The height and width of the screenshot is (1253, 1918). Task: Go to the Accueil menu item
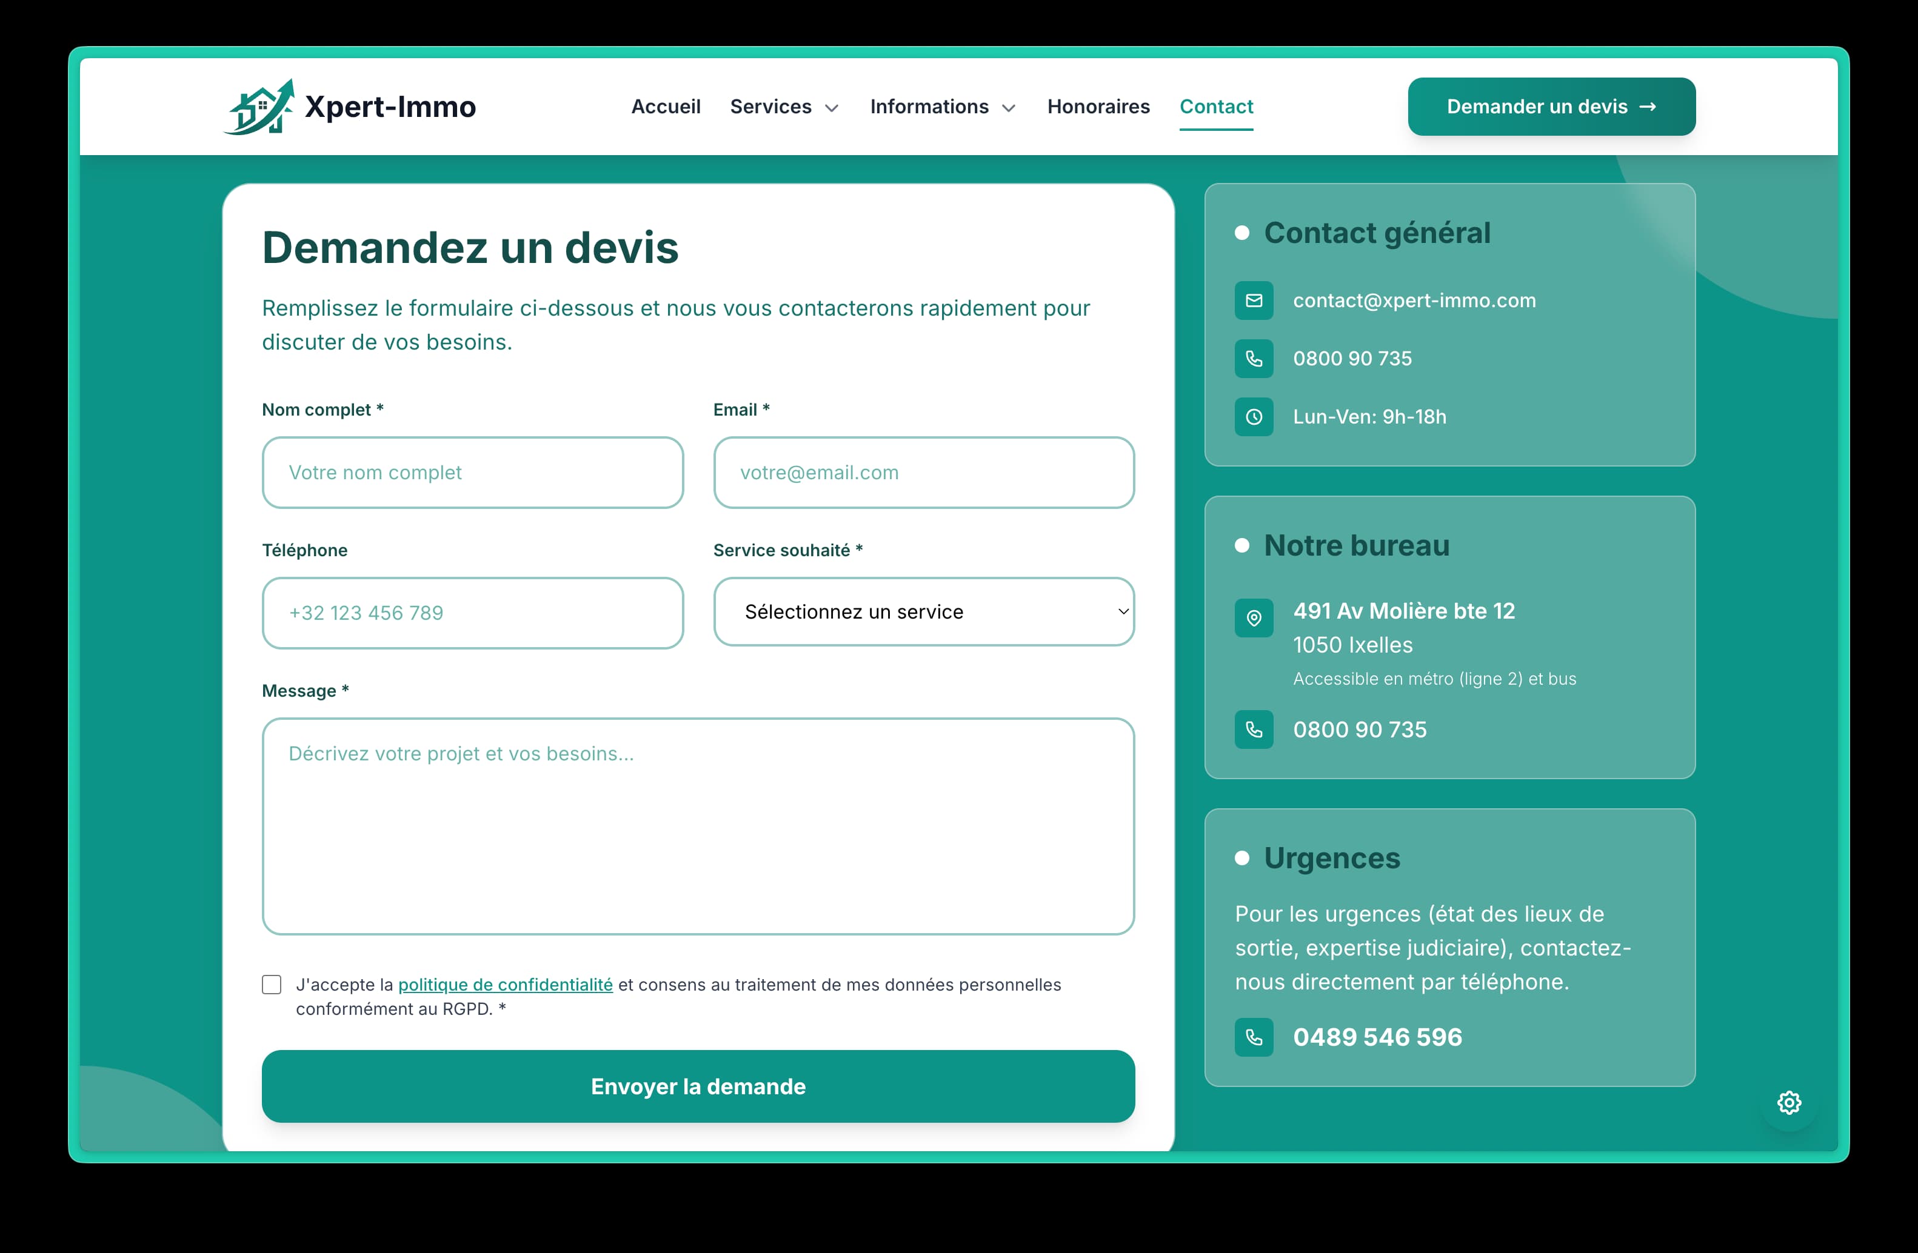click(666, 106)
